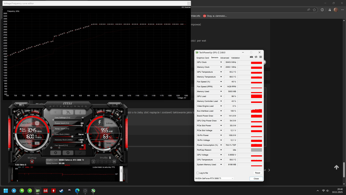Click the Core Voltage slider handle
Image resolution: width=346 pixels, height=195 pixels.
click(54, 120)
